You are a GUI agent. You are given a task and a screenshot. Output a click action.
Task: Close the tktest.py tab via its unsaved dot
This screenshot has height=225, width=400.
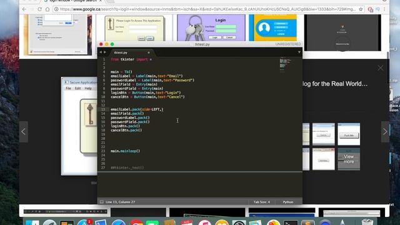[x=149, y=52]
